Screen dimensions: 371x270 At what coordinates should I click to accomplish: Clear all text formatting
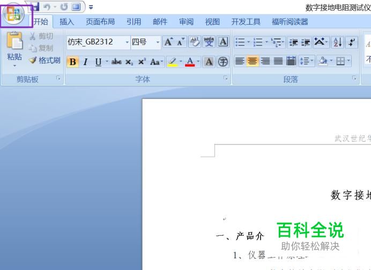pyautogui.click(x=195, y=42)
